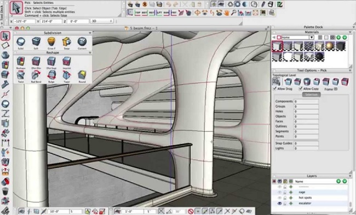This screenshot has width=356, height=215.
Task: Select the escalator layer name
Action: point(305,203)
